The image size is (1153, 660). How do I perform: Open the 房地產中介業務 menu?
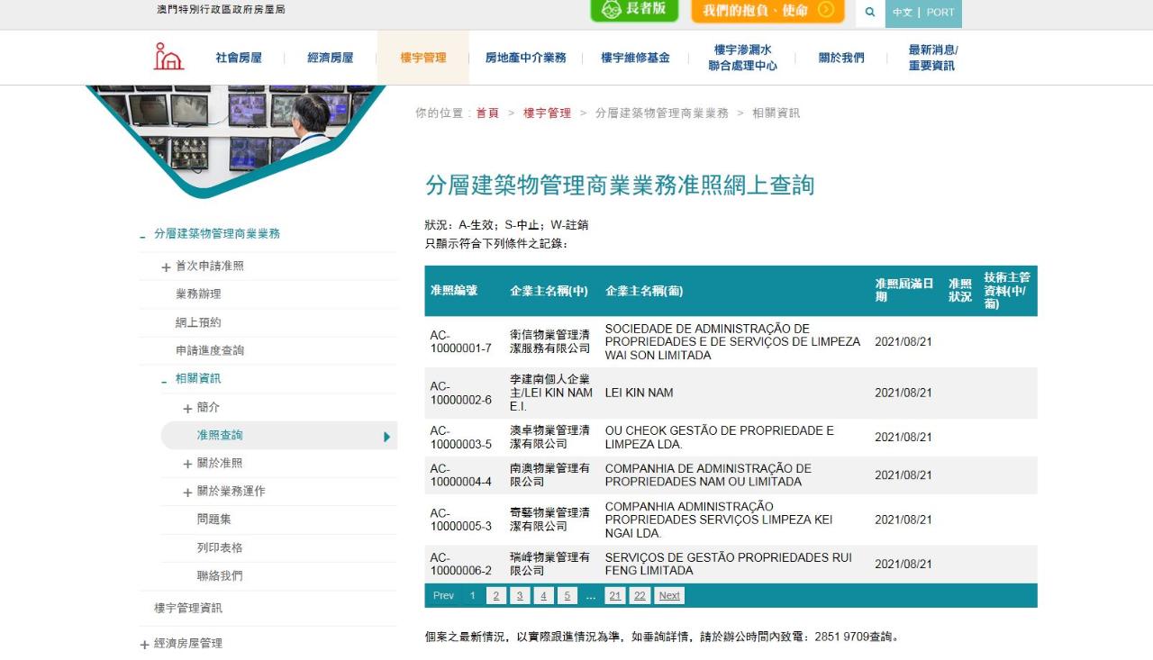point(525,58)
